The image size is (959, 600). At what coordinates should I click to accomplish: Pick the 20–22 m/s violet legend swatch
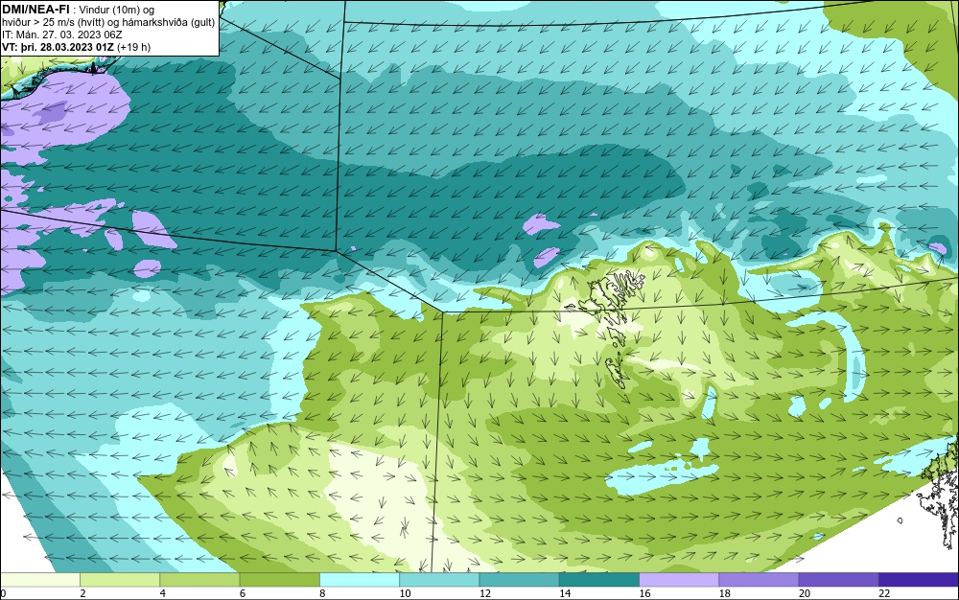838,580
